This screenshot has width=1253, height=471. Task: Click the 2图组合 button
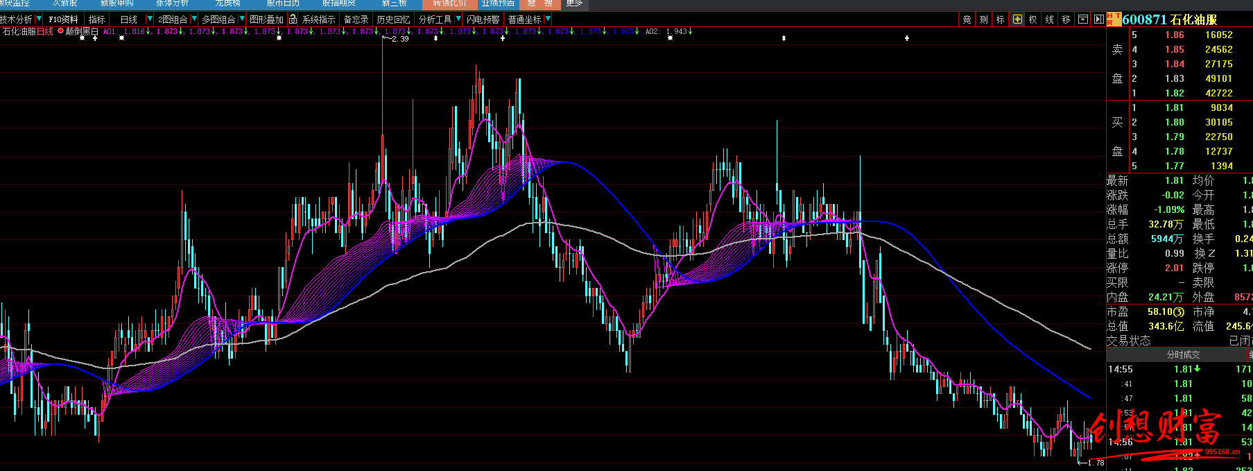173,19
